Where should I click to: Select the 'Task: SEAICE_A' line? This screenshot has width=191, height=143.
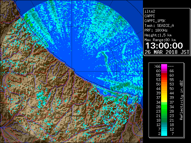click(159, 26)
